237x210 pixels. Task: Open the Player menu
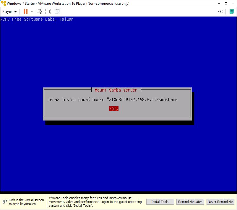[x=9, y=12]
